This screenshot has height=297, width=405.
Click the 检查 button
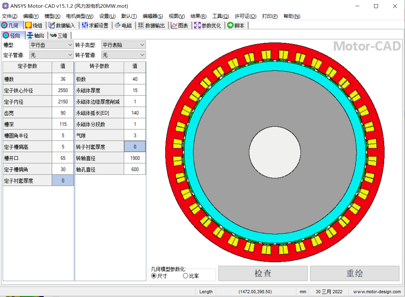(x=263, y=273)
